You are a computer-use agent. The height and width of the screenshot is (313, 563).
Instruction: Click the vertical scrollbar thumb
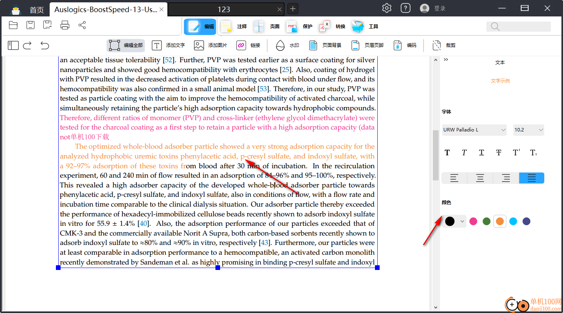tap(436, 155)
